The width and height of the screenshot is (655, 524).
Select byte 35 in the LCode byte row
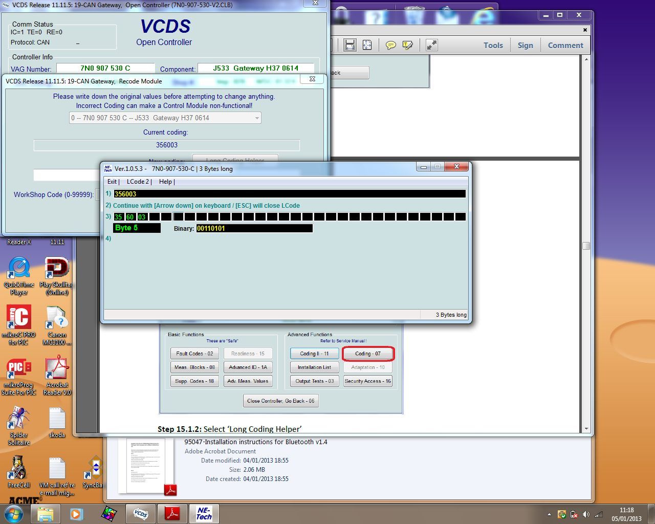pyautogui.click(x=119, y=217)
